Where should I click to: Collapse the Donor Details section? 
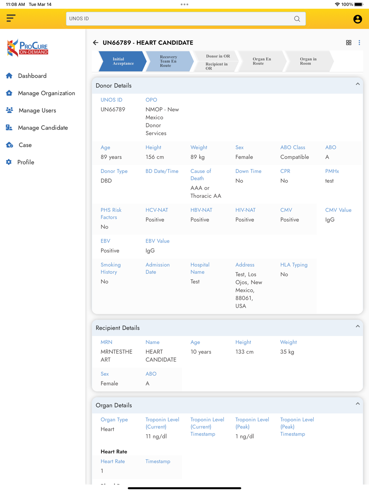tap(358, 84)
